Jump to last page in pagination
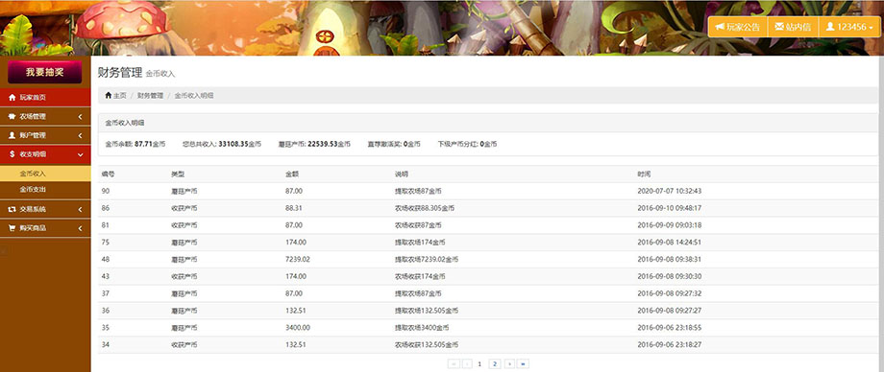Image resolution: width=884 pixels, height=372 pixels. (x=523, y=364)
